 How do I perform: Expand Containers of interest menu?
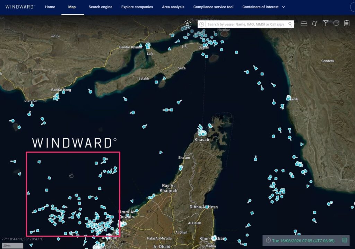pyautogui.click(x=263, y=7)
